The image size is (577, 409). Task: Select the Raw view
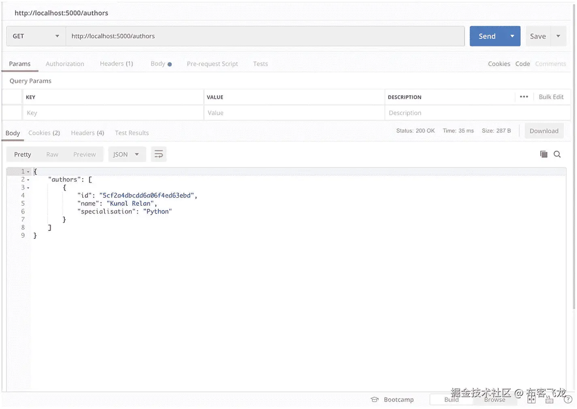[52, 154]
